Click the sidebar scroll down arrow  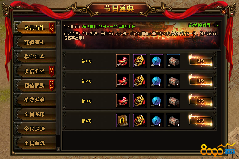point(59,149)
